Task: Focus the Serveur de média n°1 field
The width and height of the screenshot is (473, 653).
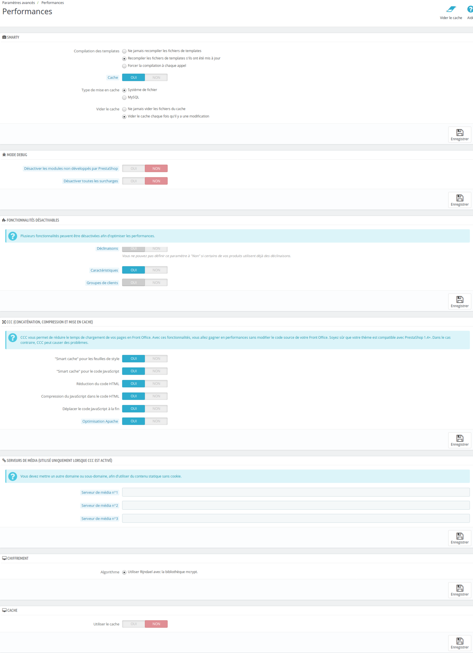Action: (296, 492)
